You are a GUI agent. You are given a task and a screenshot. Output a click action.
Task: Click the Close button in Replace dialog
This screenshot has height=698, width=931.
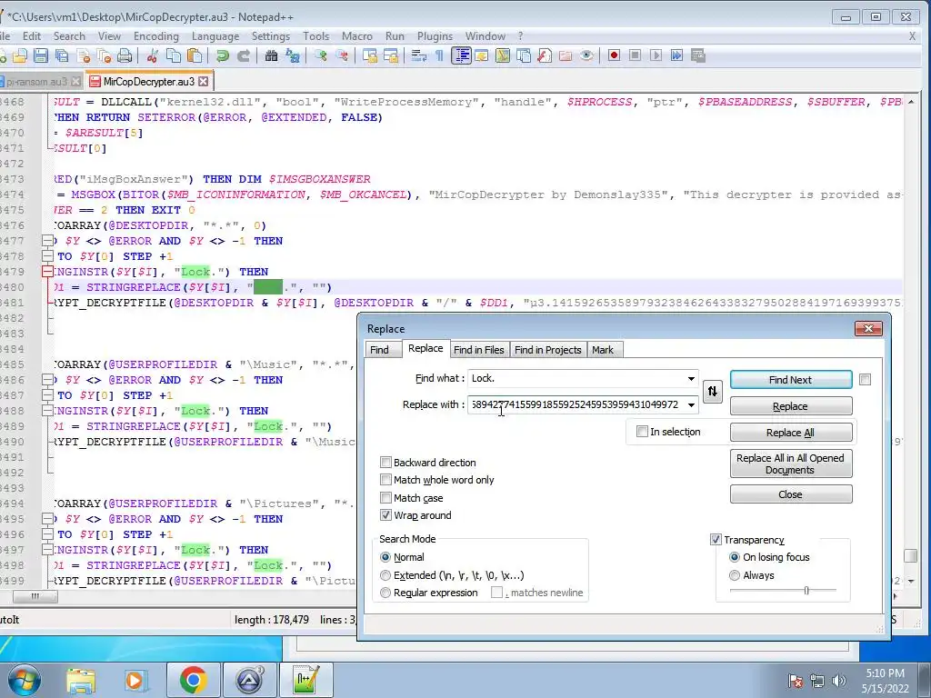tap(790, 494)
